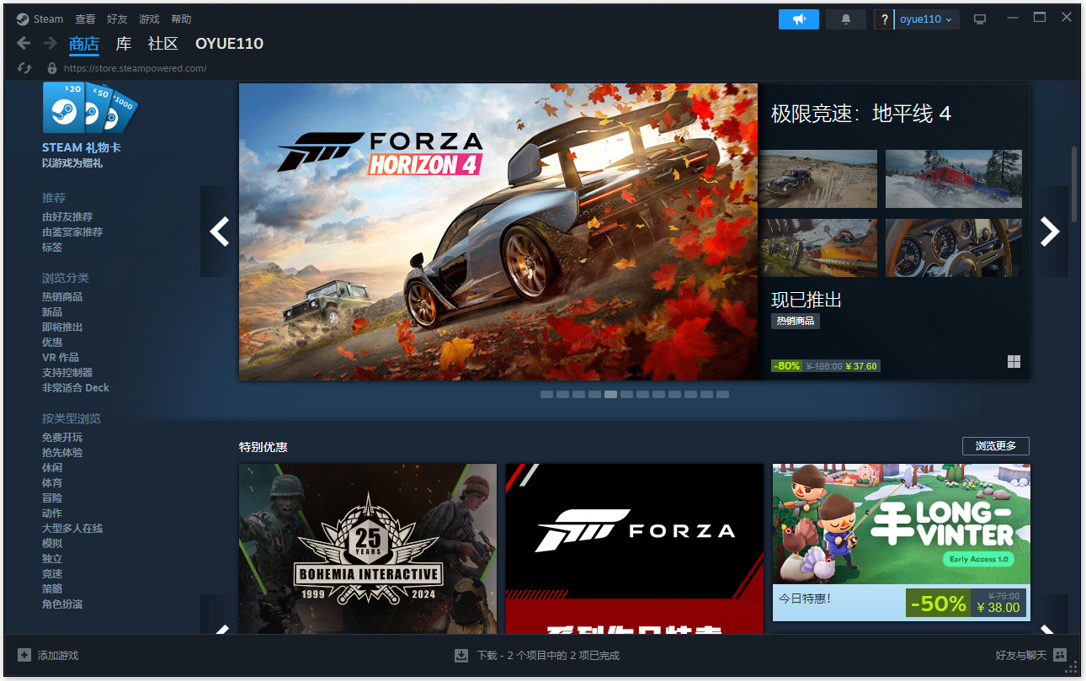Enter Big Picture mode via monitor icon
The width and height of the screenshot is (1086, 681).
coord(979,18)
